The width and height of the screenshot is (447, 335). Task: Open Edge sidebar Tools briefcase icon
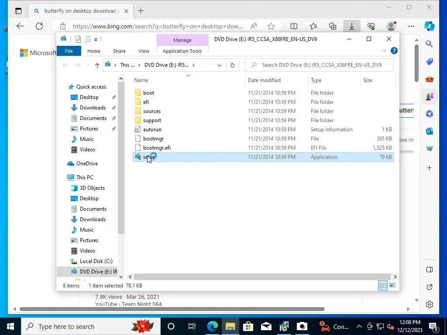[x=430, y=79]
